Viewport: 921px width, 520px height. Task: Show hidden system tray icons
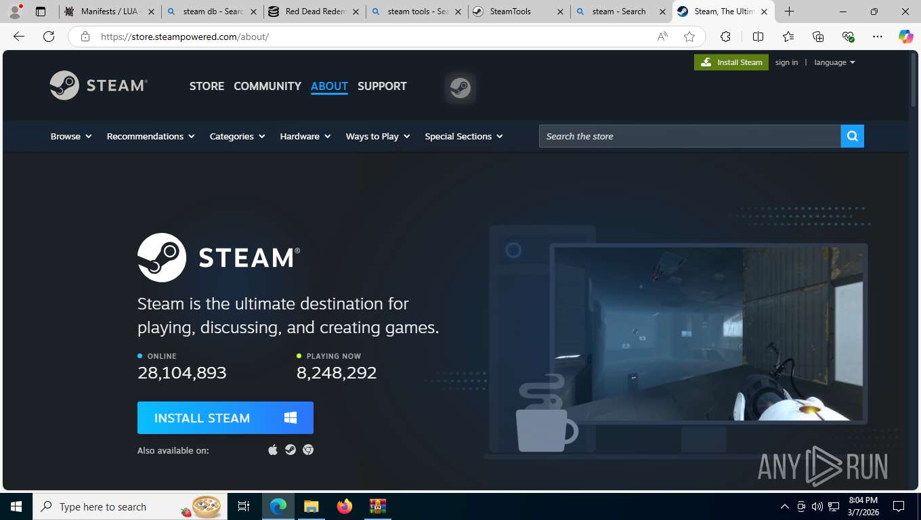(784, 506)
